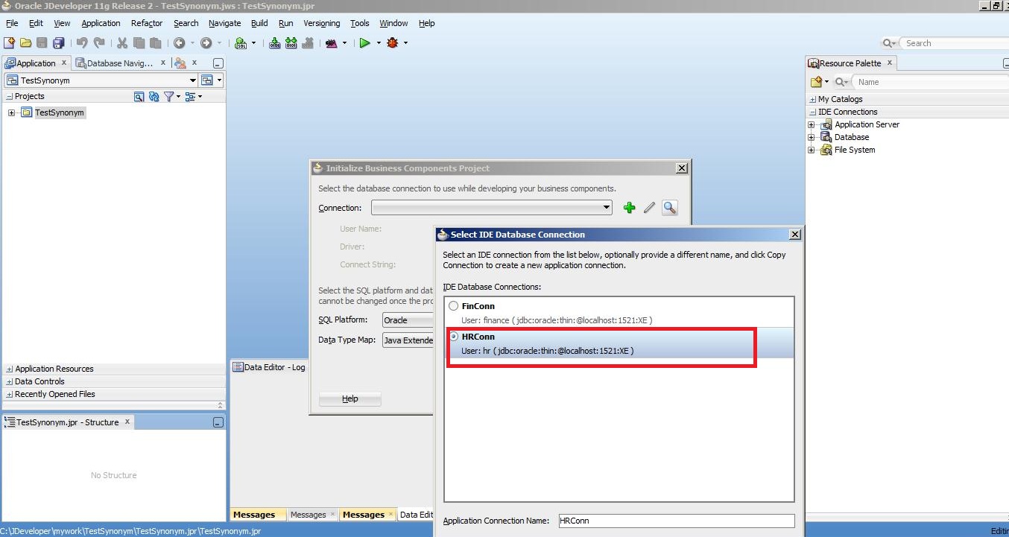Click the Ant build toolbar icon
The height and width of the screenshot is (537, 1009).
(x=332, y=43)
